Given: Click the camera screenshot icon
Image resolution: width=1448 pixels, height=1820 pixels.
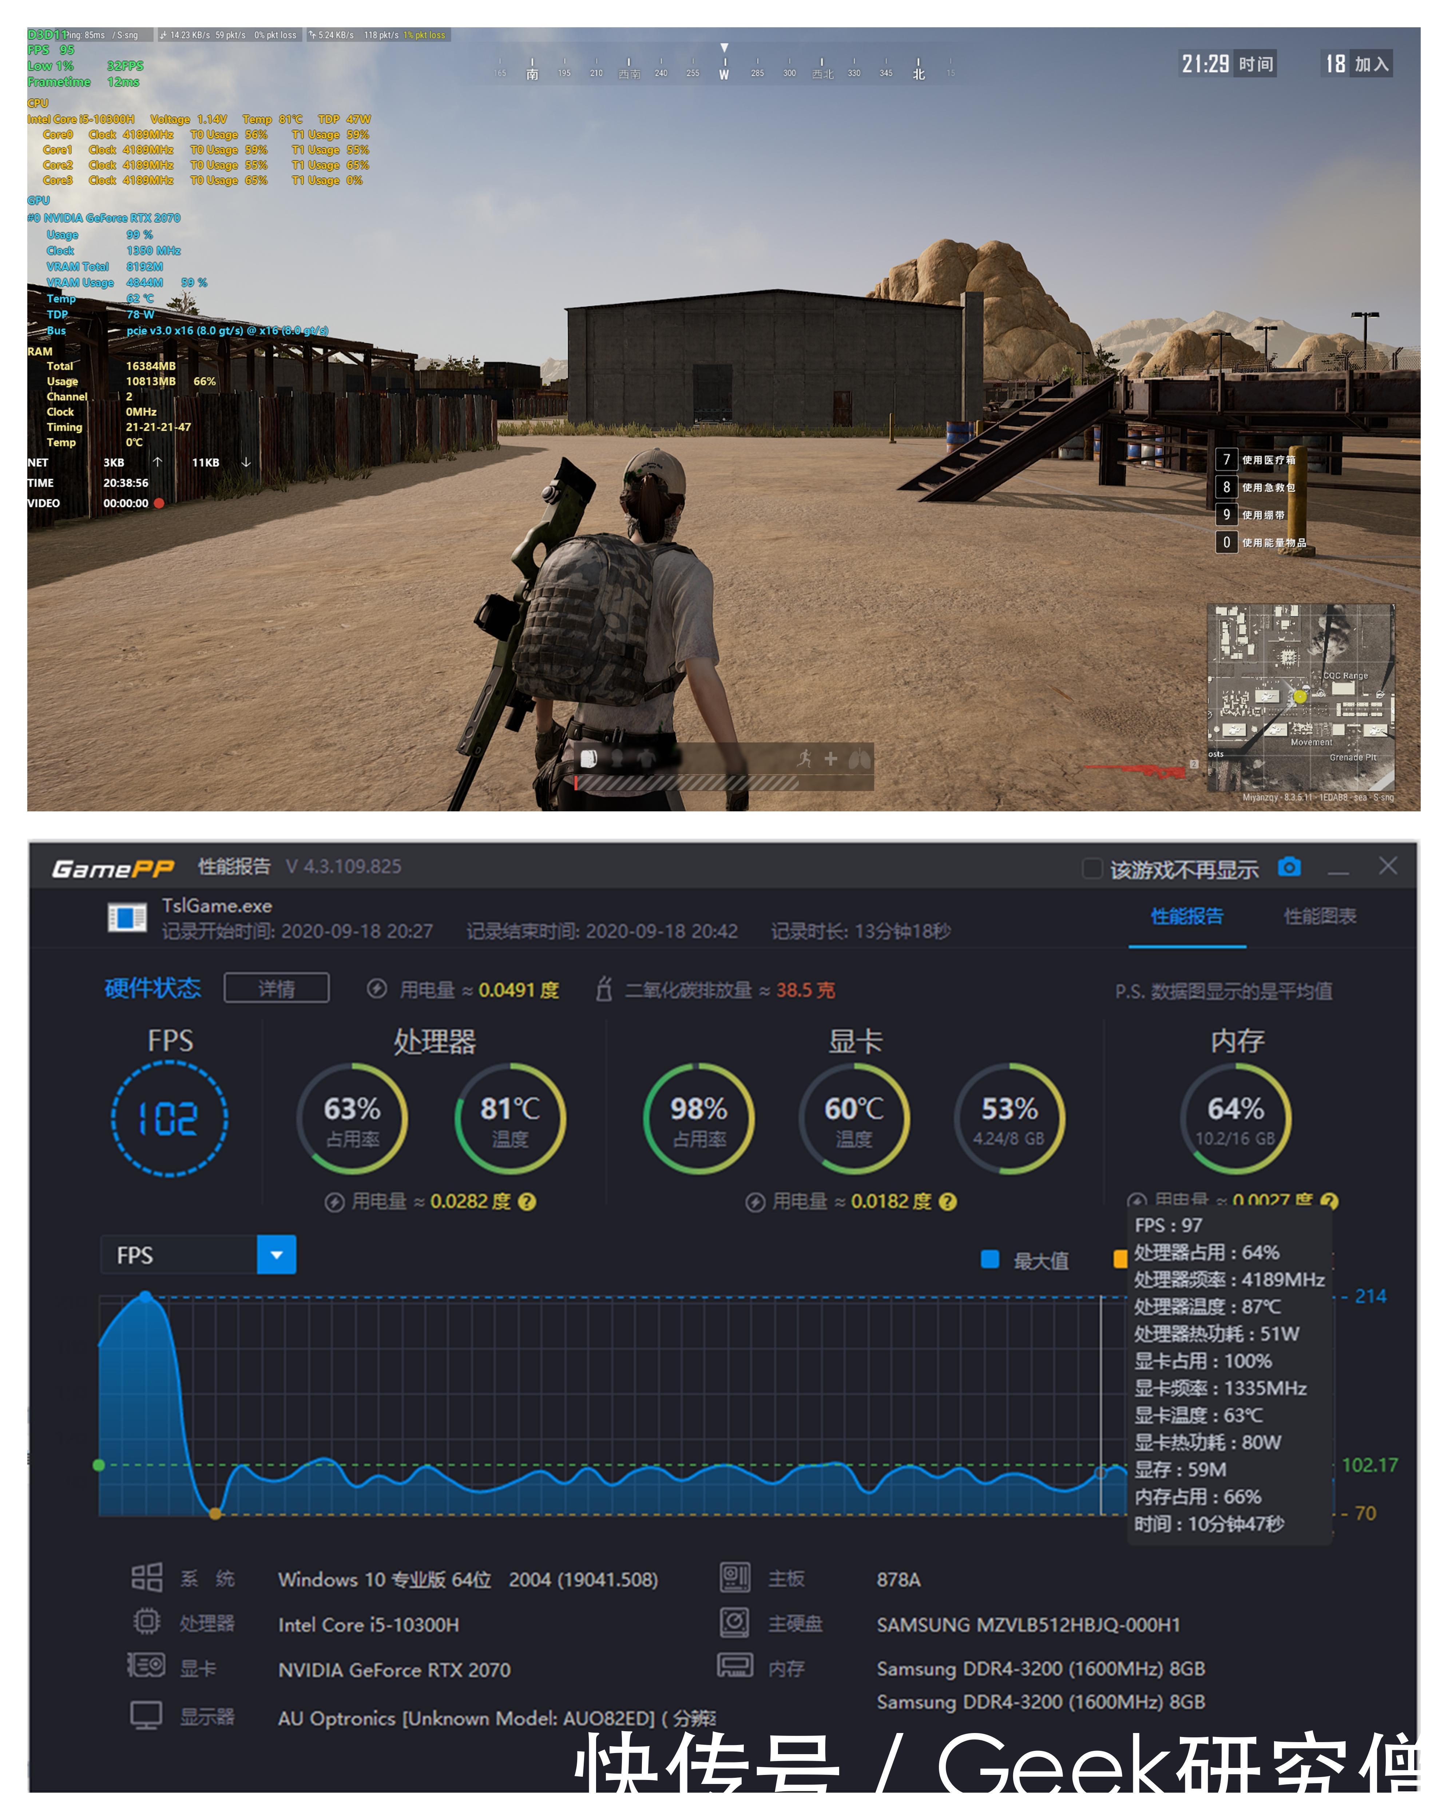Looking at the screenshot, I should click(x=1289, y=867).
